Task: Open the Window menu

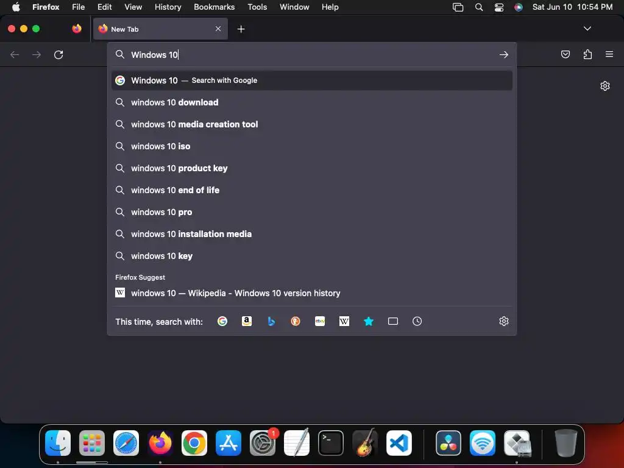Action: pyautogui.click(x=294, y=7)
